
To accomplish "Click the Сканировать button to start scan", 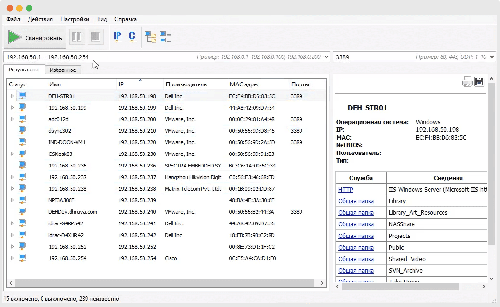I will (35, 38).
